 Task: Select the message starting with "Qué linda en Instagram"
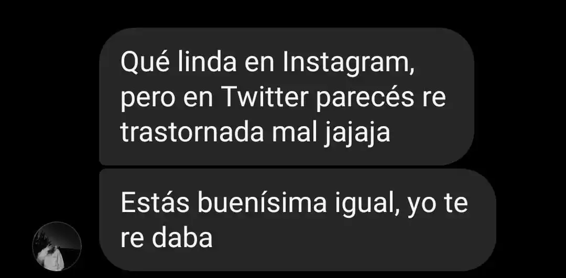286,97
